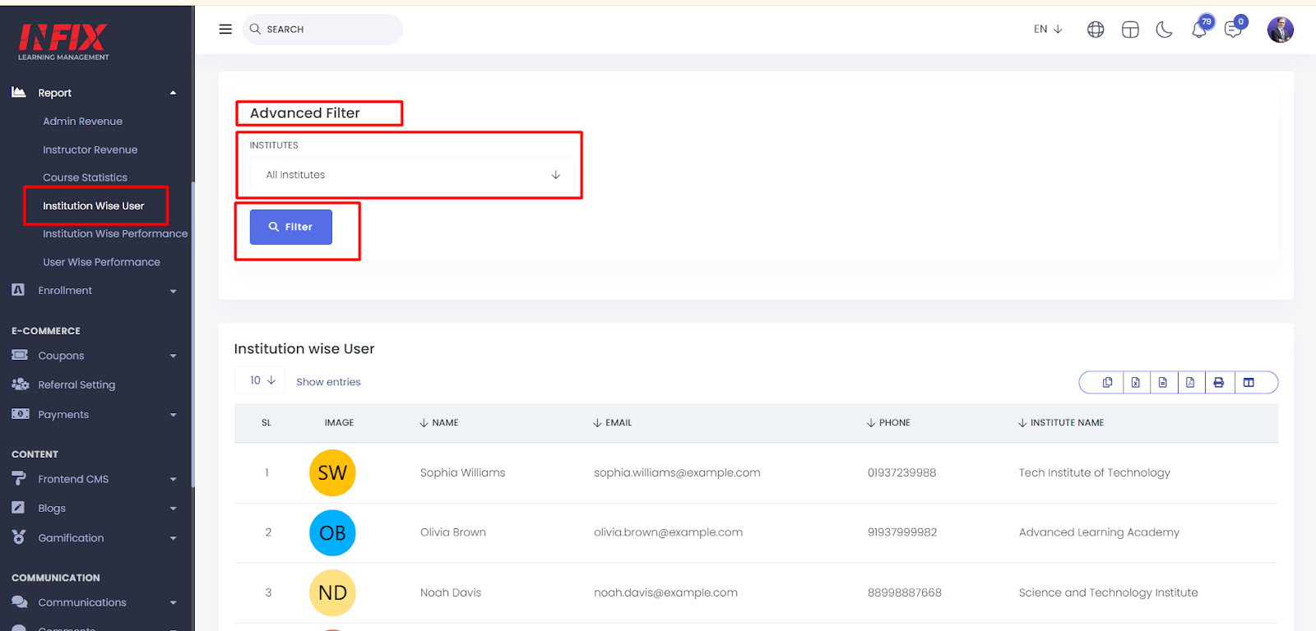Click the Communications chat bubbles icon
This screenshot has height=631, width=1316.
click(20, 601)
